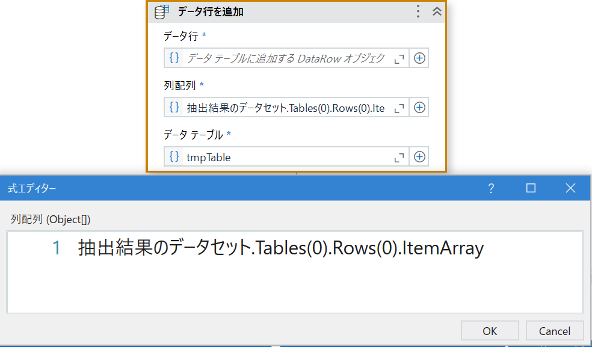Open expanded editor for 列配列 field
The image size is (592, 347).
click(399, 108)
